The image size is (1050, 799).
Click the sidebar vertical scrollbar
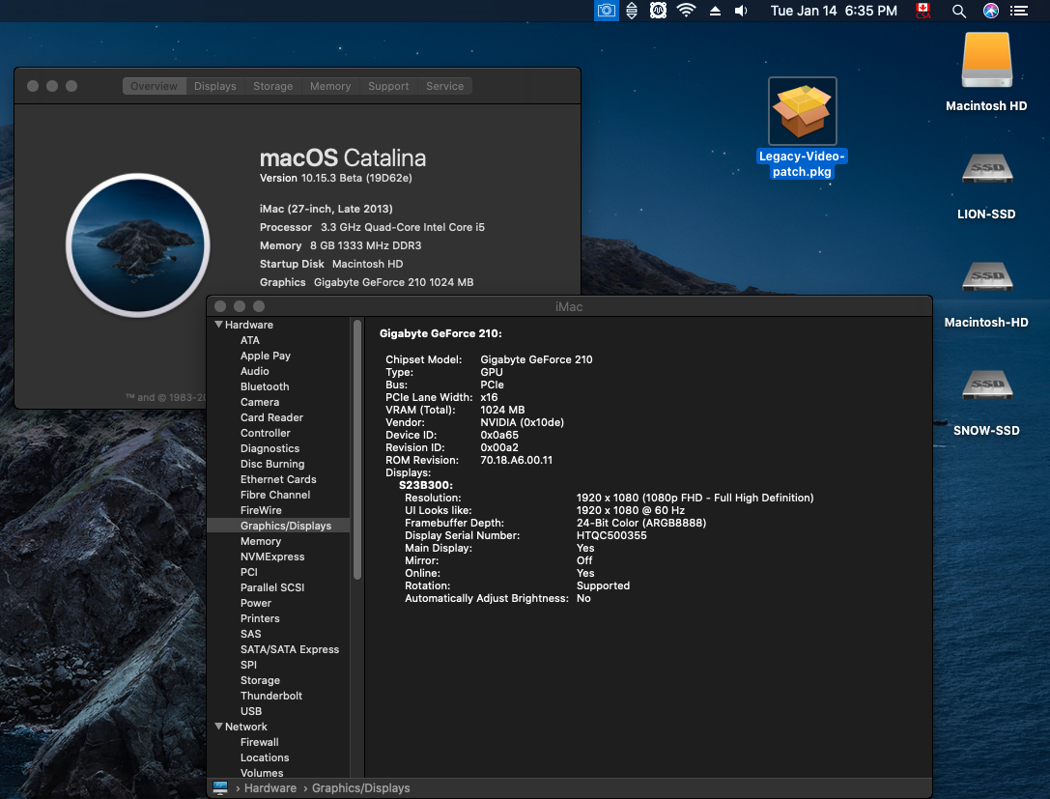[x=357, y=450]
